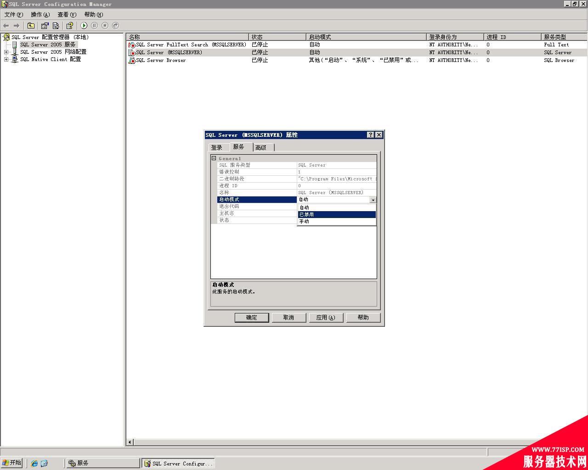Click the 帮助 button in dialog

[363, 318]
